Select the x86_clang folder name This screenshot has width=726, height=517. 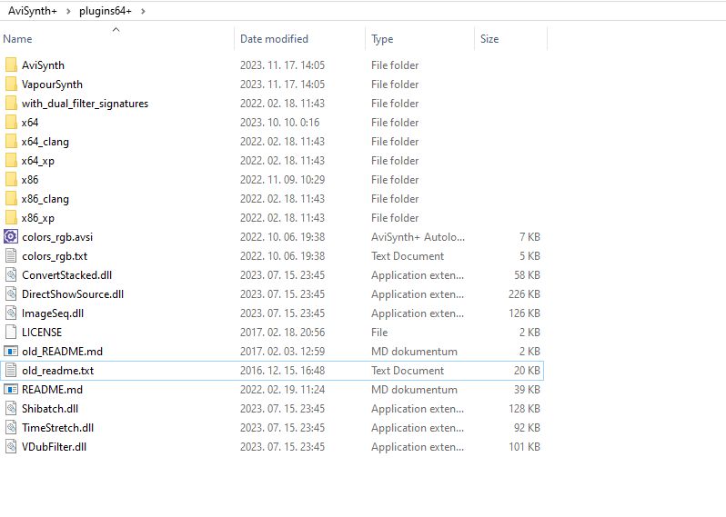pyautogui.click(x=45, y=199)
